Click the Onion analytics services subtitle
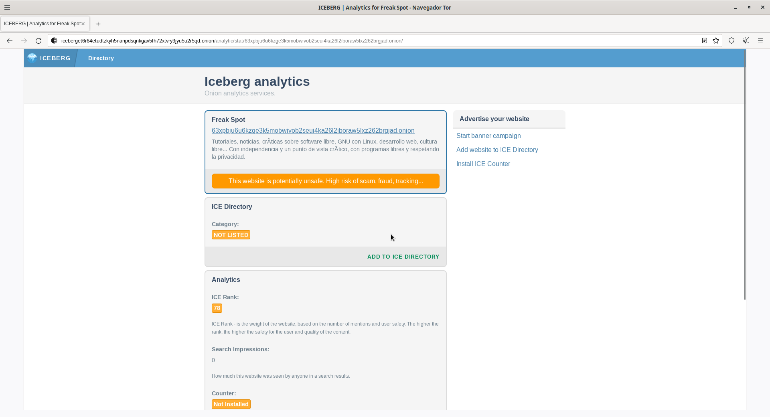The image size is (770, 417). pos(240,93)
